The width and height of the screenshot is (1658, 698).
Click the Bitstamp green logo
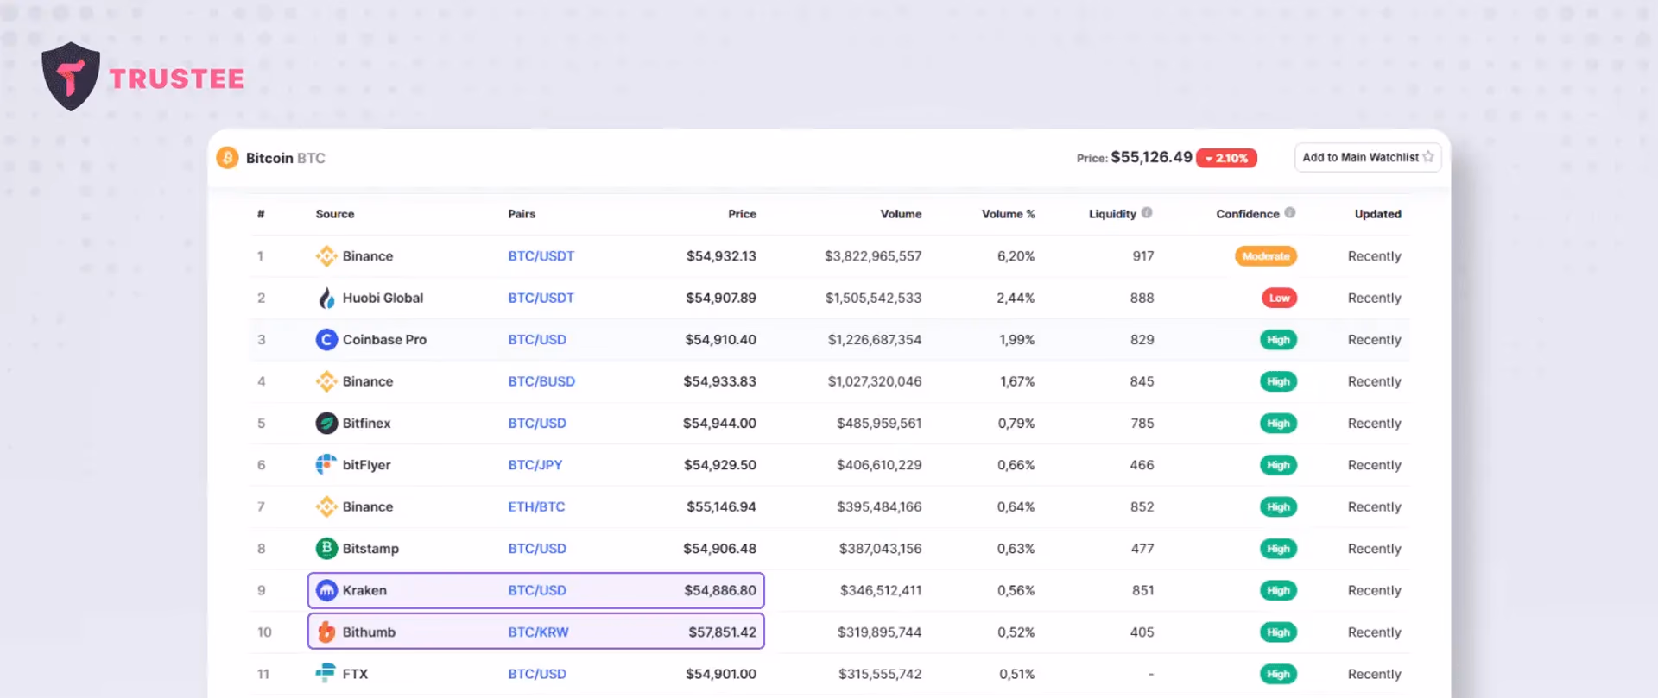click(x=326, y=549)
